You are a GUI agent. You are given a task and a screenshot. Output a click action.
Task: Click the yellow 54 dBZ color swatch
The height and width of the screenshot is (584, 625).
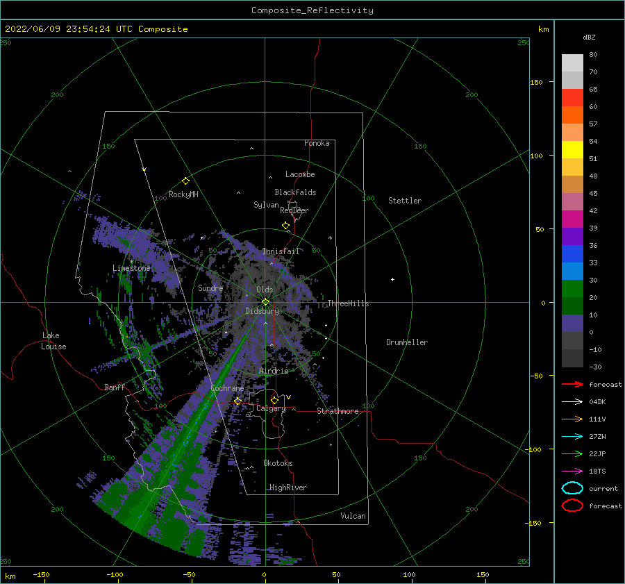pyautogui.click(x=572, y=149)
